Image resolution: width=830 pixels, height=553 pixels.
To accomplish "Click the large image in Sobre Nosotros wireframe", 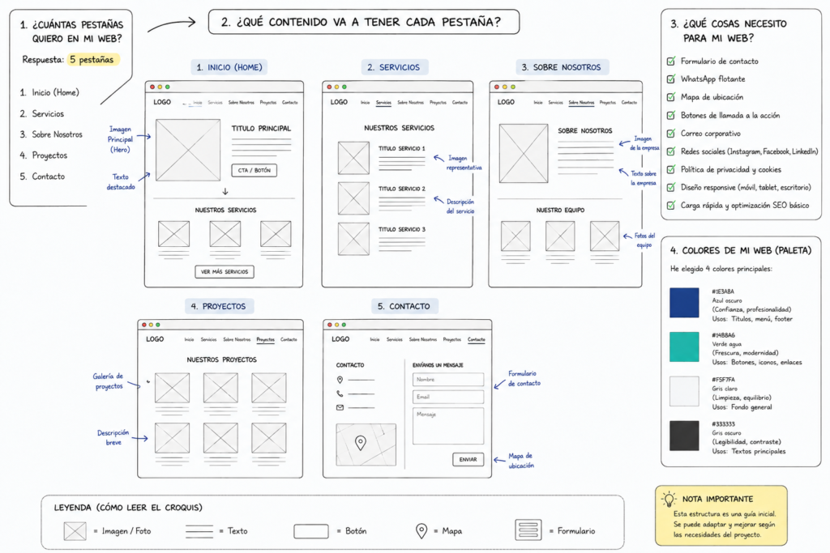I will pyautogui.click(x=524, y=153).
